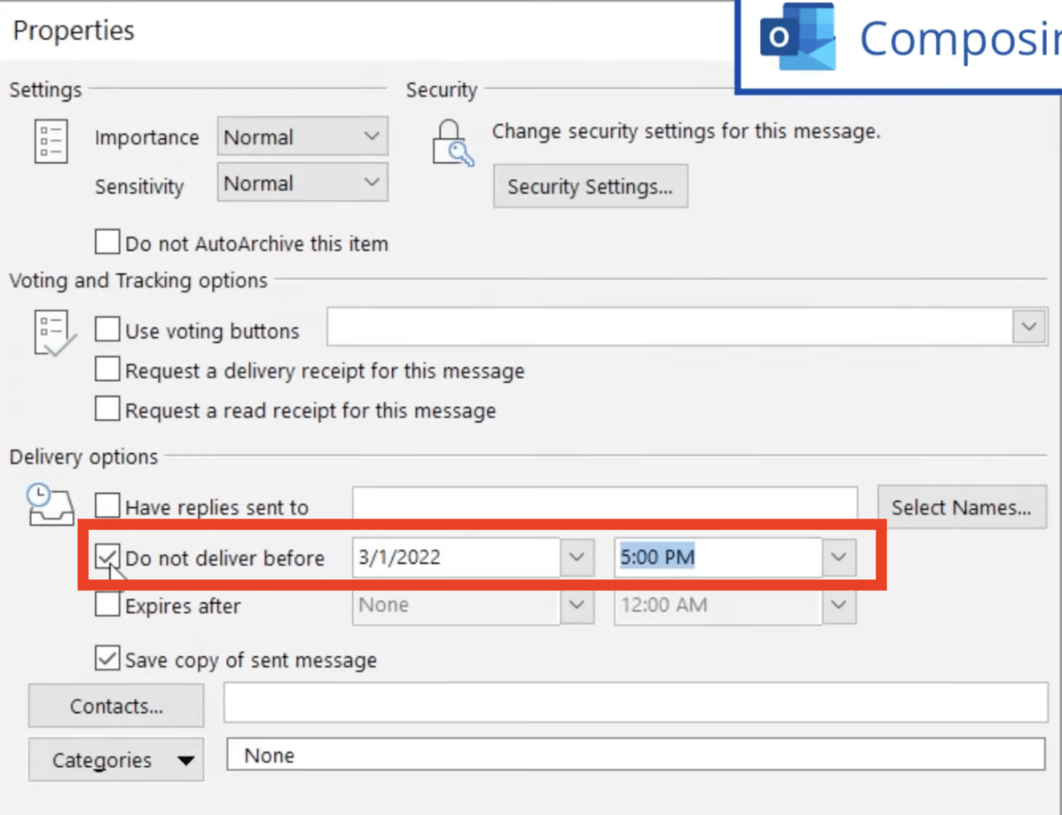1062x815 pixels.
Task: Enable Do not AutoArchive this item
Action: coord(106,241)
